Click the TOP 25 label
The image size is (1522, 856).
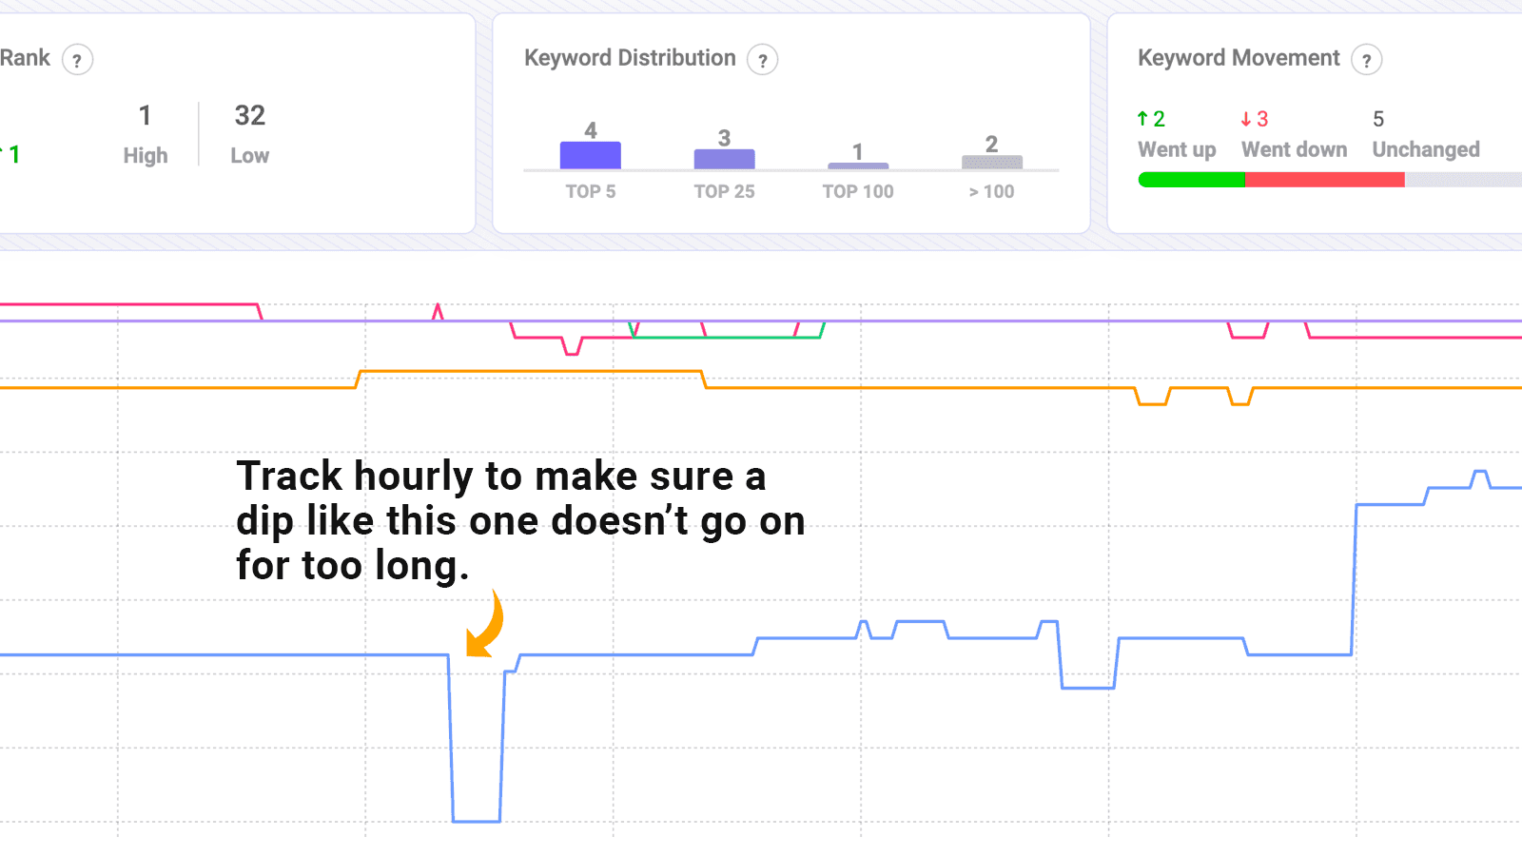pyautogui.click(x=724, y=191)
